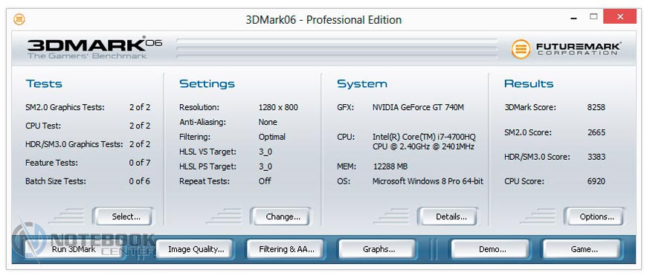The height and width of the screenshot is (275, 647).
Task: Click the CPU Test label
Action: 43,126
